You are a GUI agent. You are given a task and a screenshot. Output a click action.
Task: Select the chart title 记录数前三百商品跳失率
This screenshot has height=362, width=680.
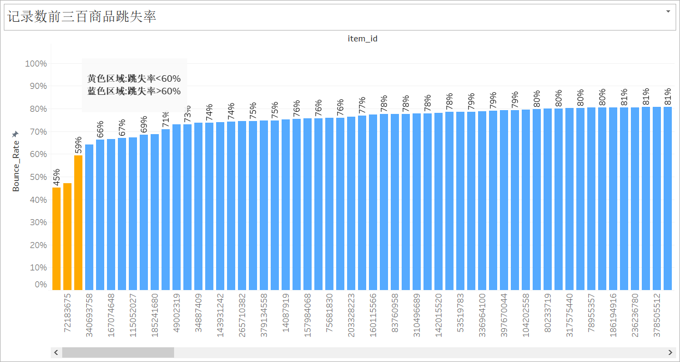click(x=82, y=17)
